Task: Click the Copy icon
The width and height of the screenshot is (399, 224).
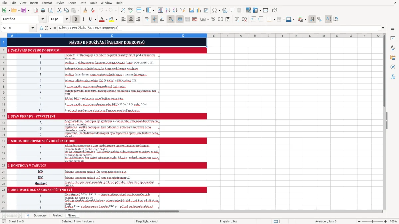Action: point(66,10)
